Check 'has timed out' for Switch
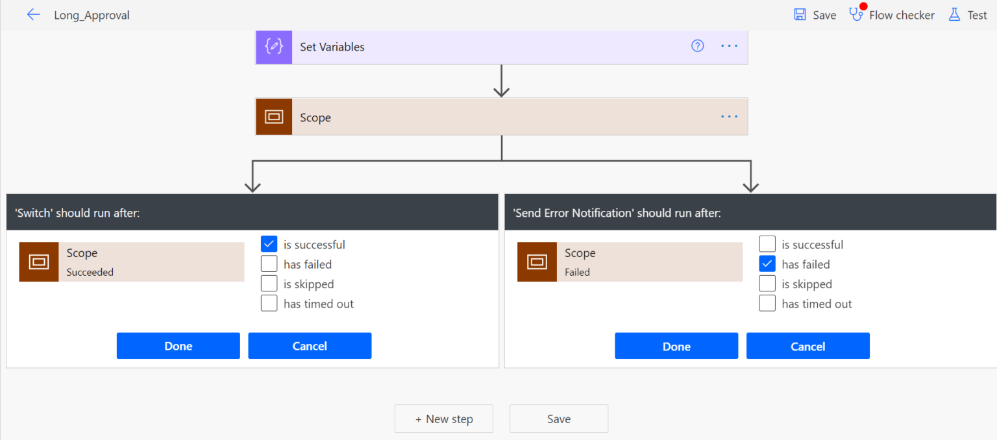 click(x=269, y=303)
